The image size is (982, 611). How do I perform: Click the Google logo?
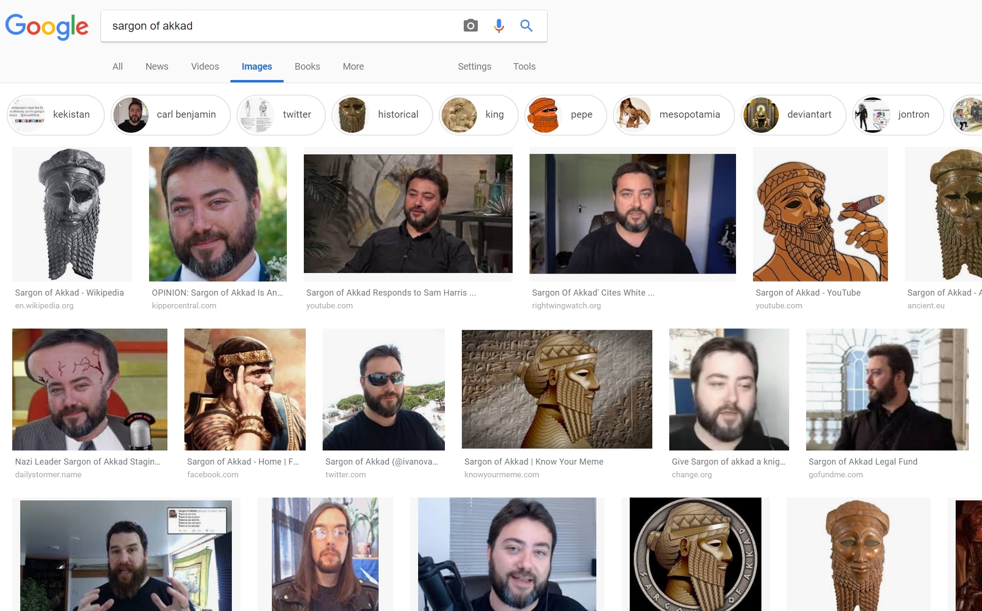(x=47, y=26)
